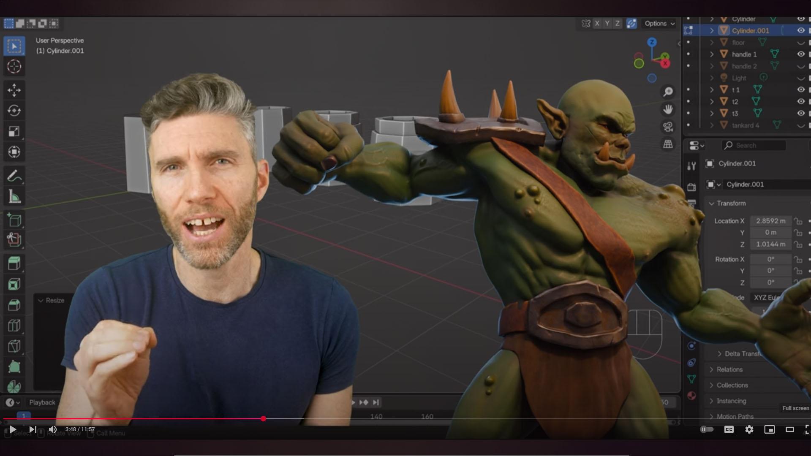Click the Location Z value field
Viewport: 811px width, 456px height.
pos(770,244)
